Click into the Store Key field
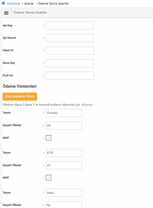The image size is (153, 208). pyautogui.click(x=70, y=63)
